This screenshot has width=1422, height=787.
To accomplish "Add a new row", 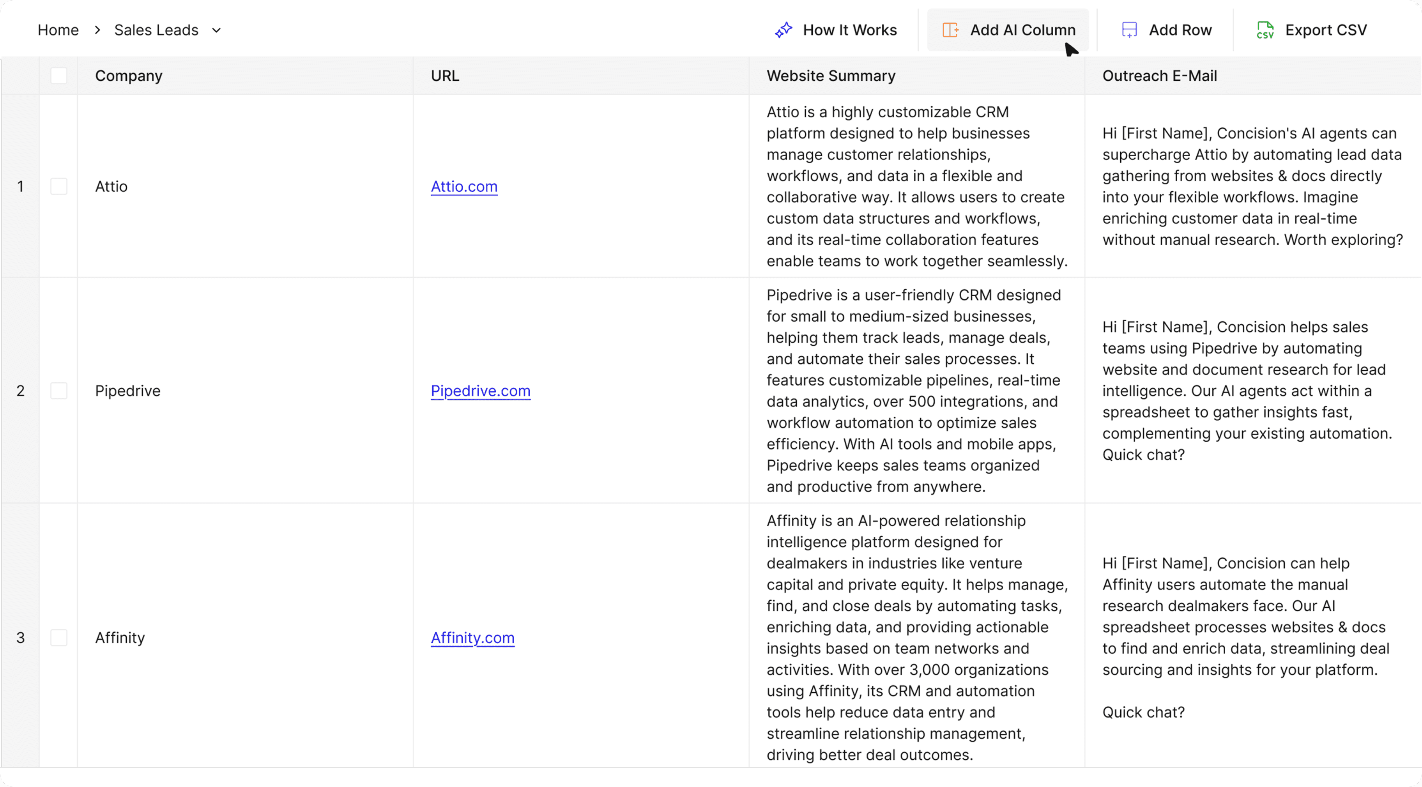I will [1166, 30].
